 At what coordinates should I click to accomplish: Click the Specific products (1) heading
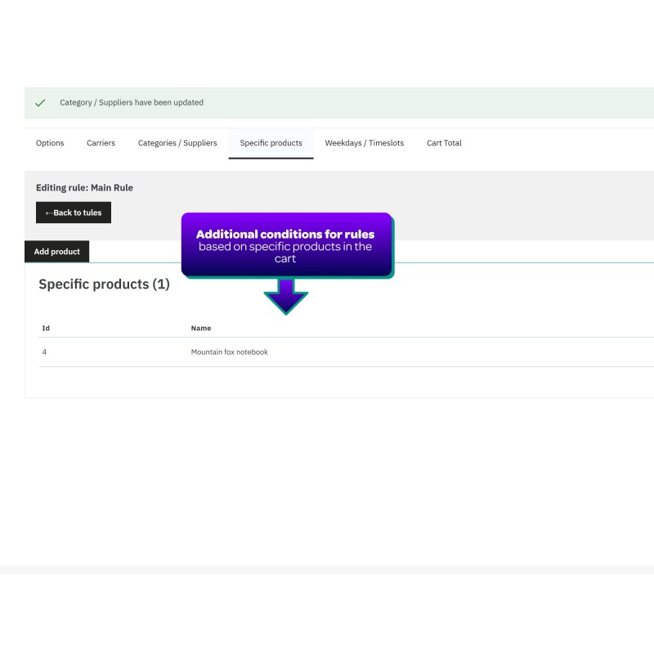[105, 284]
